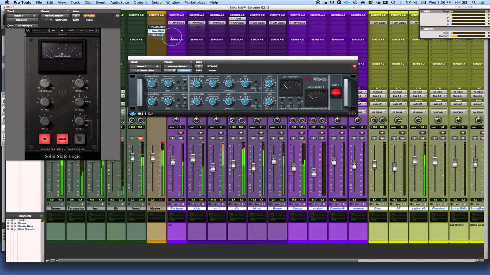The height and width of the screenshot is (275, 490).
Task: Open the Groups panel menu arrow
Action: coord(42,216)
